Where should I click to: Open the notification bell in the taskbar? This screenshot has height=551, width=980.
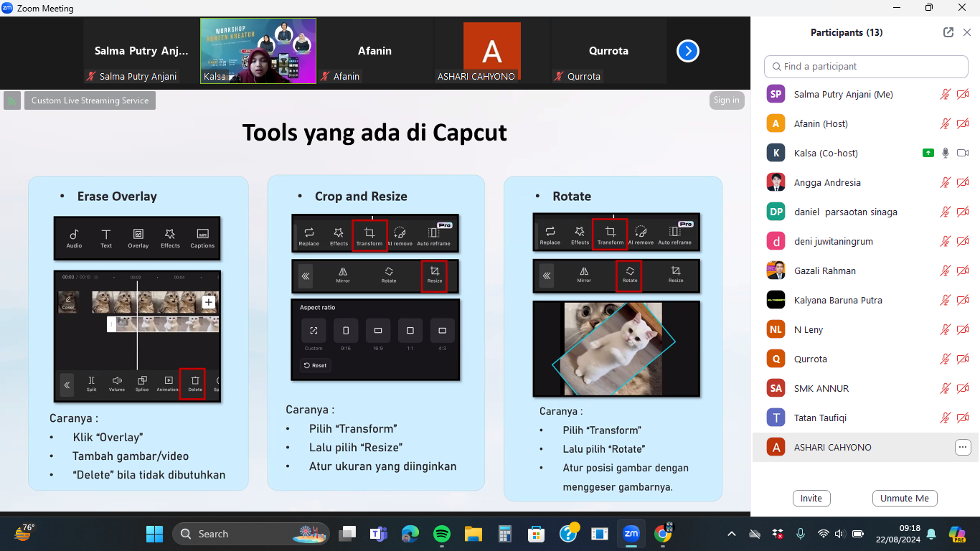pyautogui.click(x=931, y=534)
